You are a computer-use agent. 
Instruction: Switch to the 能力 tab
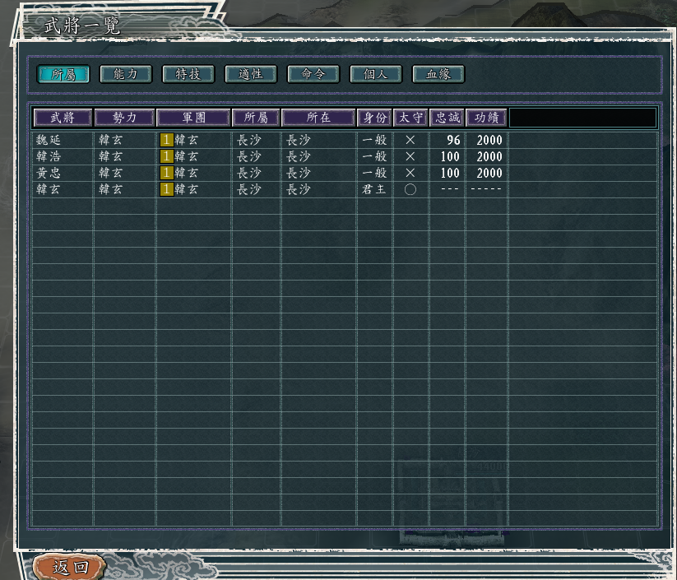coord(126,74)
